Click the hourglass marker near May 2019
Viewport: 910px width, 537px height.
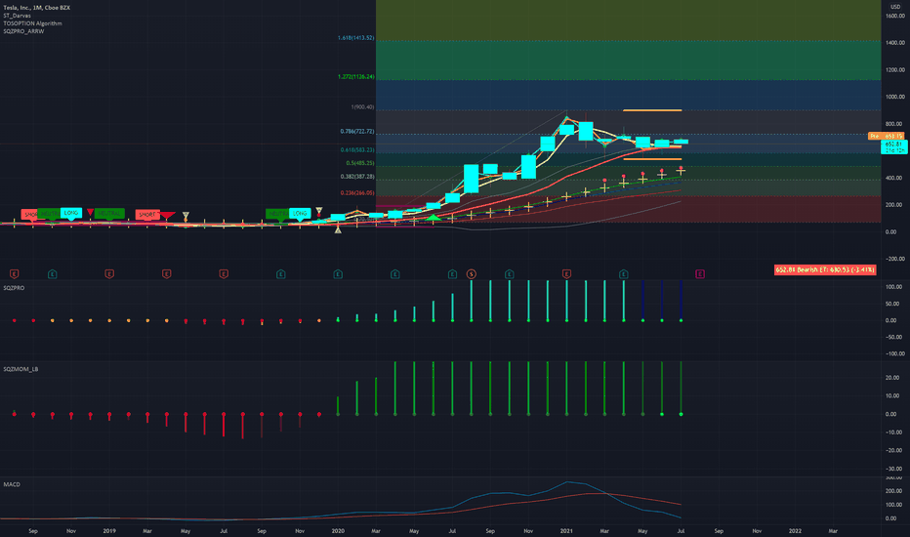[186, 217]
